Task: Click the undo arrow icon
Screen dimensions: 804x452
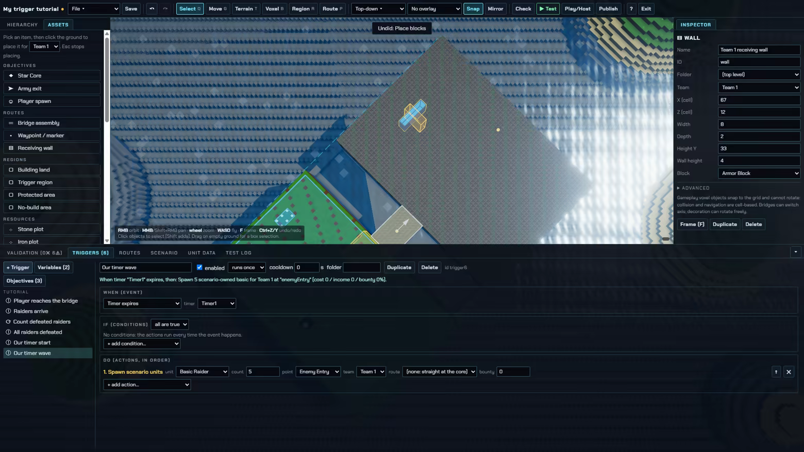Action: click(x=152, y=9)
